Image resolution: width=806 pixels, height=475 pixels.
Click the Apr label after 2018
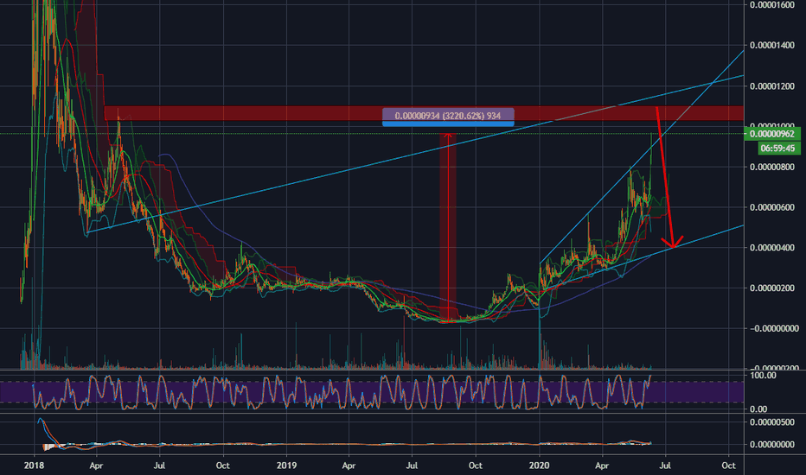pyautogui.click(x=96, y=465)
